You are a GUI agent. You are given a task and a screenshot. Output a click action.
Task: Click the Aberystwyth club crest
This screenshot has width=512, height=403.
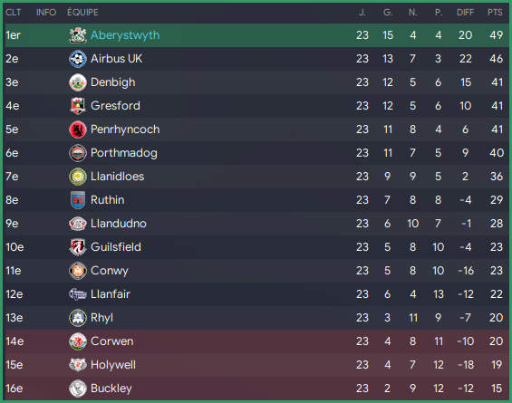tap(78, 35)
